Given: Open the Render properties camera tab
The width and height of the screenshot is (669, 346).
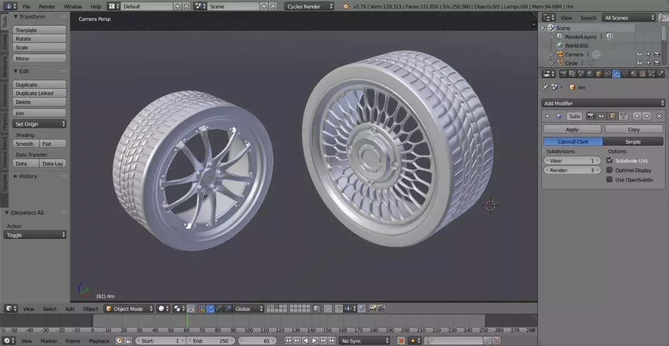Looking at the screenshot, I should [564, 74].
